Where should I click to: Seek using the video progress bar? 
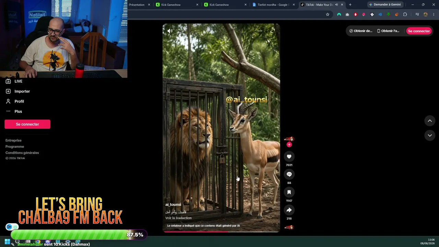tap(221, 232)
